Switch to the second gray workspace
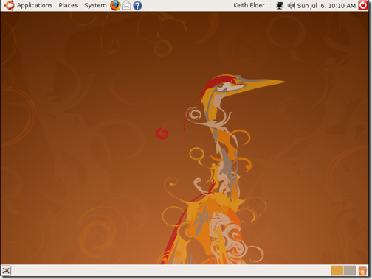This screenshot has height=279, width=372. [350, 271]
